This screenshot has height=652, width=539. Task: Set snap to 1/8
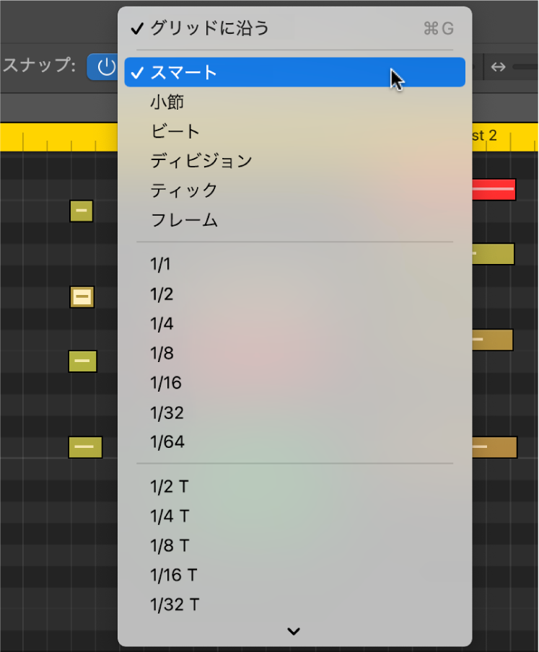click(x=294, y=353)
